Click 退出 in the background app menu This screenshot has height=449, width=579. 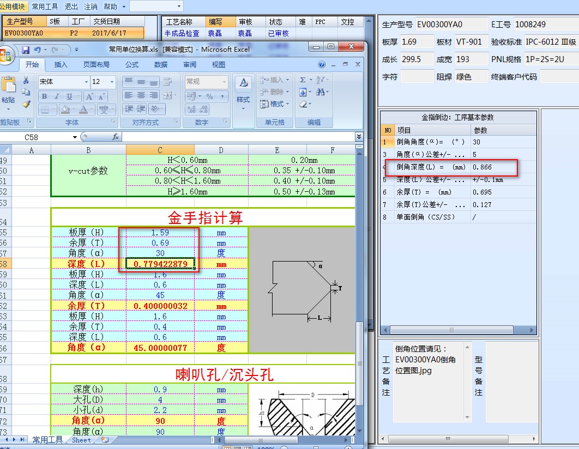(x=71, y=7)
